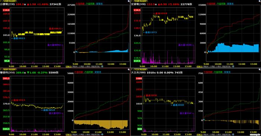The image size is (261, 136).
Task: Click the -0.27% change value for 聯發科
Action: 42,73
